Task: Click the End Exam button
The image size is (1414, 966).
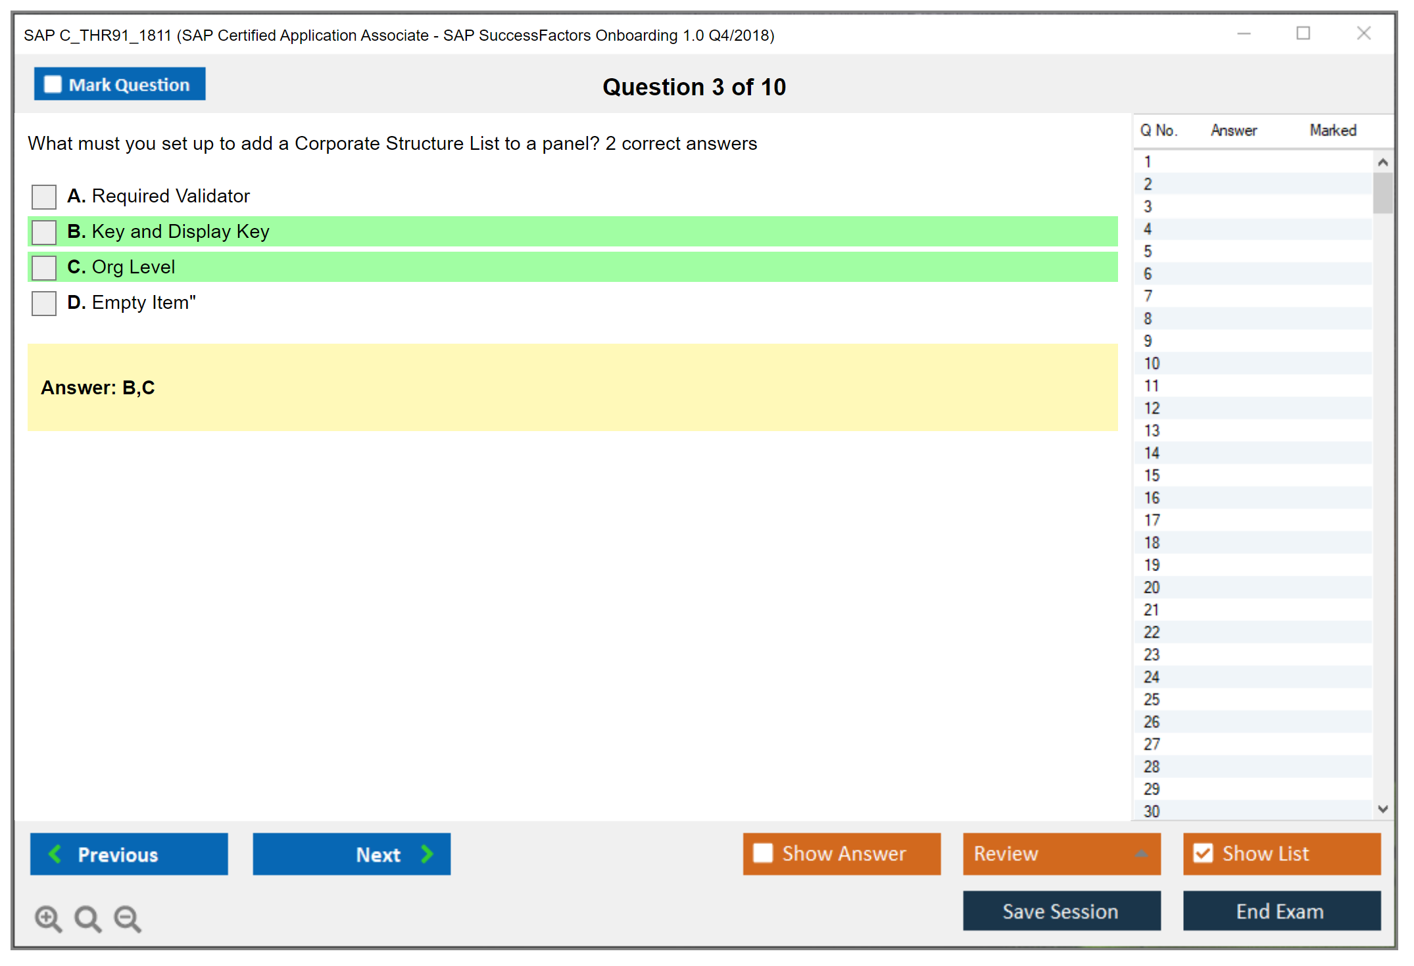Action: 1280,911
